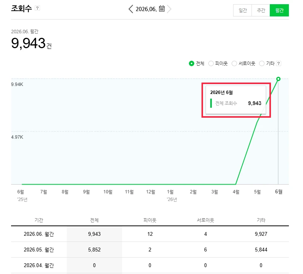303x274 pixels.
Task: Click the 9,927 기타 cell
Action: click(x=261, y=234)
